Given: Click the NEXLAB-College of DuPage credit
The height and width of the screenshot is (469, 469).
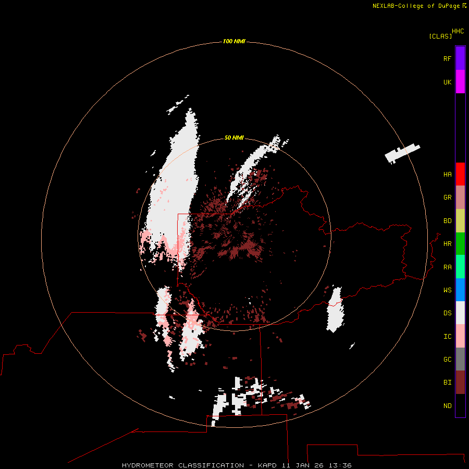Looking at the screenshot, I should 416,6.
